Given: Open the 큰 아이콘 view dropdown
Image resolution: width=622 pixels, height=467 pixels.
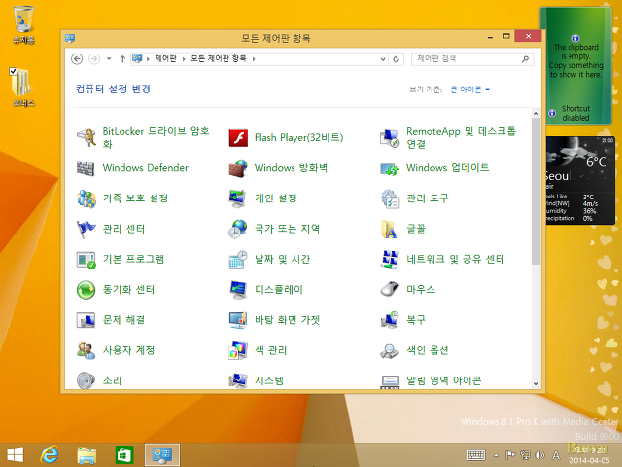Looking at the screenshot, I should click(x=469, y=90).
